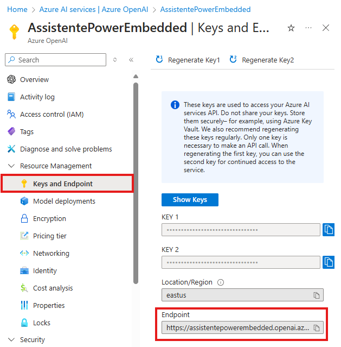Collapse the sidebar with the double chevron

click(x=131, y=60)
